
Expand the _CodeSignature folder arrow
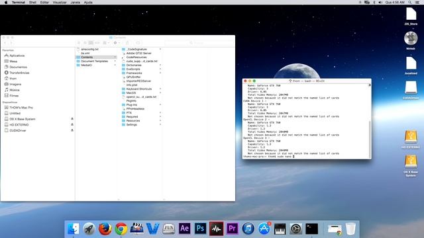coord(160,49)
